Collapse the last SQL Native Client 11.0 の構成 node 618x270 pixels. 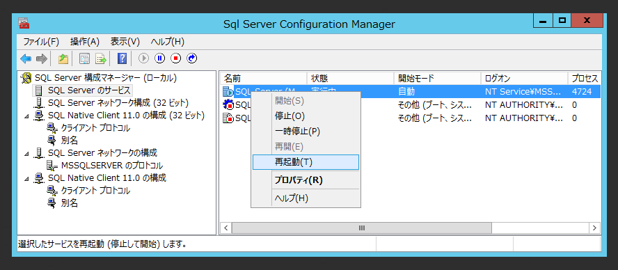[26, 179]
